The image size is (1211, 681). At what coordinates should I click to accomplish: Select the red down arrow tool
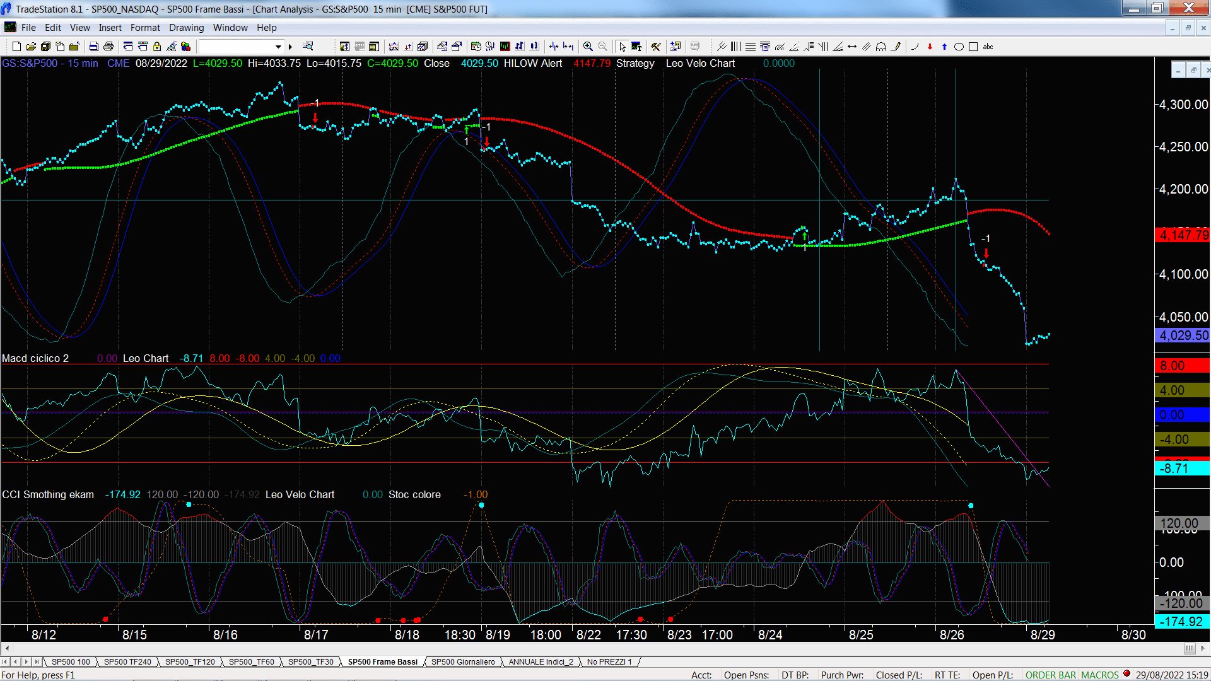pyautogui.click(x=930, y=47)
